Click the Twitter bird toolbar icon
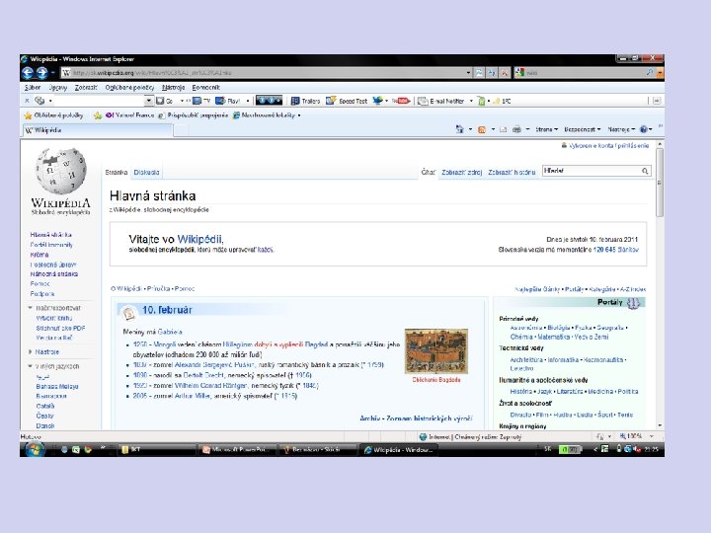This screenshot has height=533, width=711. (377, 101)
